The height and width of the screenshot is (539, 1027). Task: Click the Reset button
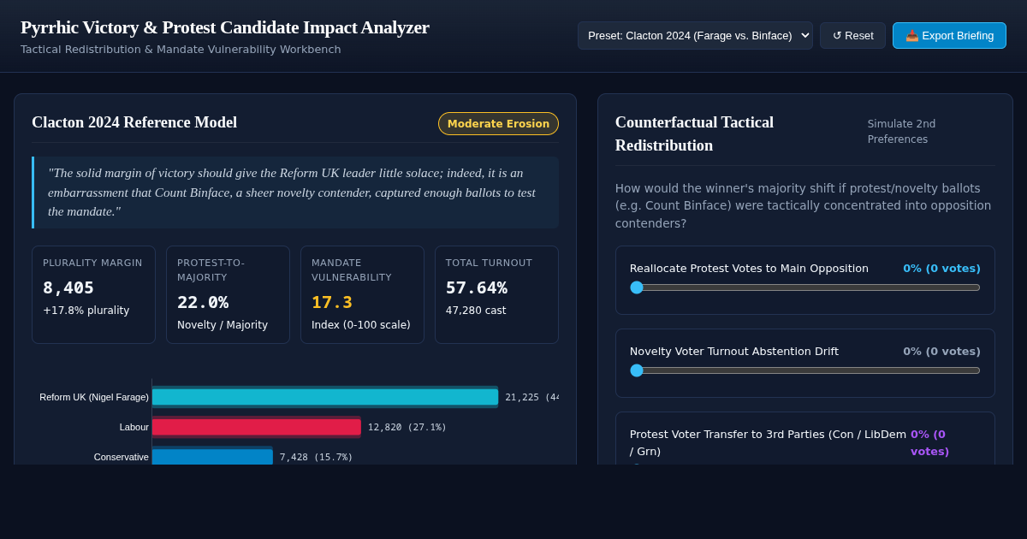[x=852, y=36]
